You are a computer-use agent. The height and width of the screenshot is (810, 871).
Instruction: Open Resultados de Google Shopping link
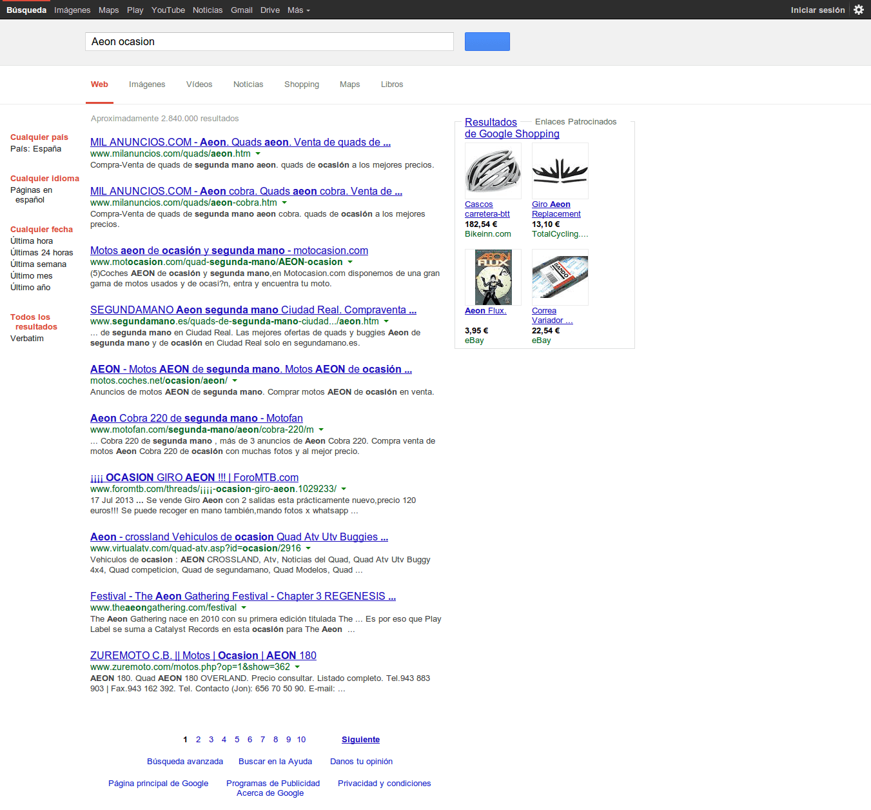pos(512,128)
